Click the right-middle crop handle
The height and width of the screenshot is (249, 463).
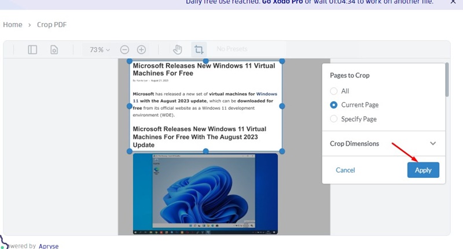[x=282, y=106]
